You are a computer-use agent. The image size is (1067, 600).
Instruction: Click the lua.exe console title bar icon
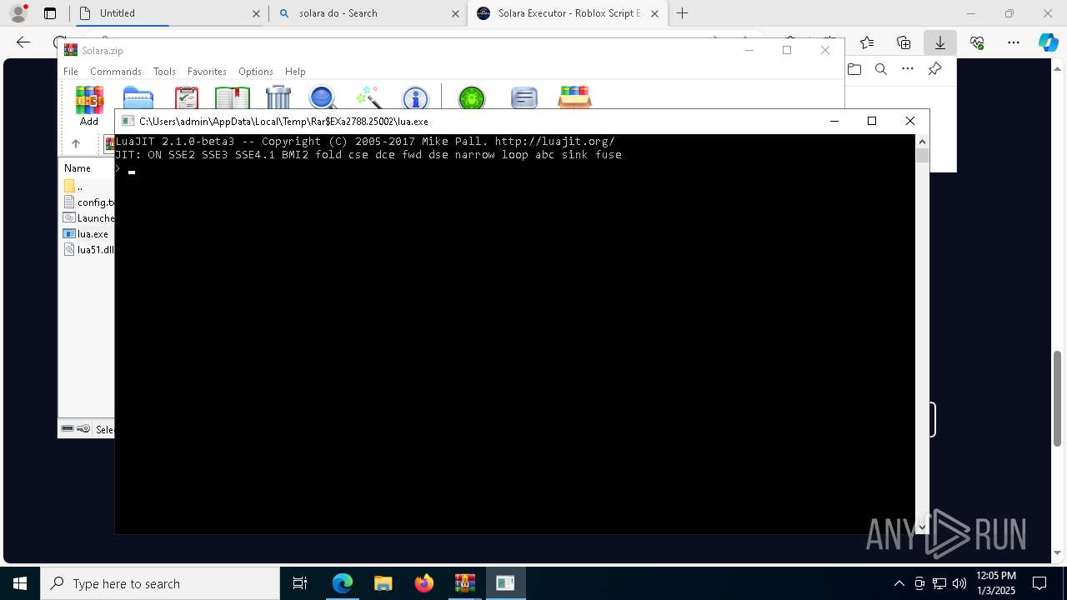pos(128,122)
